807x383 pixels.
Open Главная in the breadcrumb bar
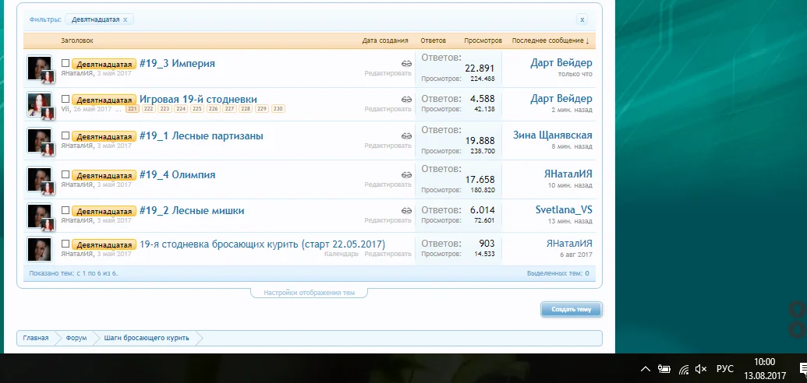[x=35, y=338]
